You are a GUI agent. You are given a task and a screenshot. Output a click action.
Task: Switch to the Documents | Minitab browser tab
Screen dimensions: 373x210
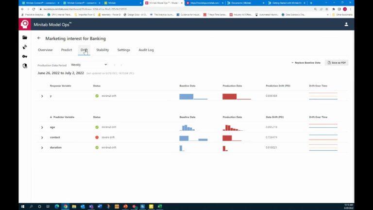tap(245, 3)
